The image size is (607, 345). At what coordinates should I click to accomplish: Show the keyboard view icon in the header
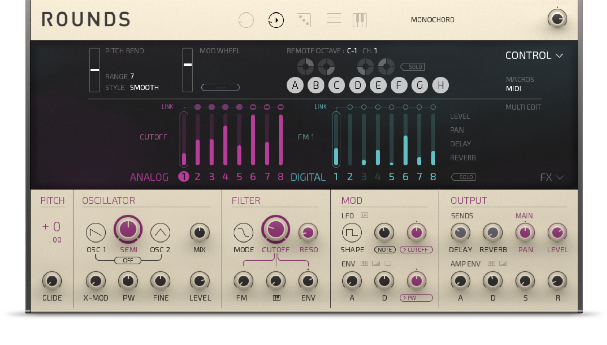(360, 20)
